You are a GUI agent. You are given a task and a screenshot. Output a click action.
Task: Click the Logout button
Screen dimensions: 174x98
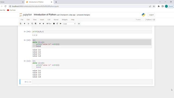(151, 15)
